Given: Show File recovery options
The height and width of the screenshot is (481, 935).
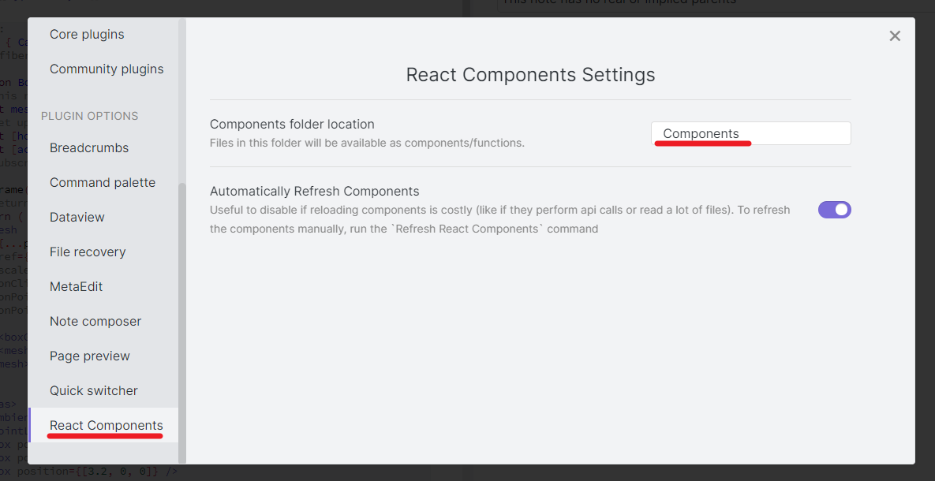Looking at the screenshot, I should 88,252.
